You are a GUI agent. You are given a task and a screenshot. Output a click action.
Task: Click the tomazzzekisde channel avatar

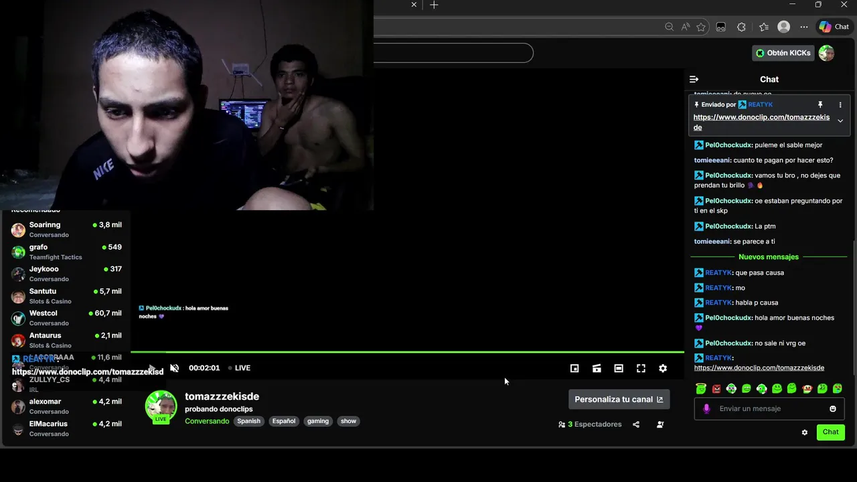(161, 406)
